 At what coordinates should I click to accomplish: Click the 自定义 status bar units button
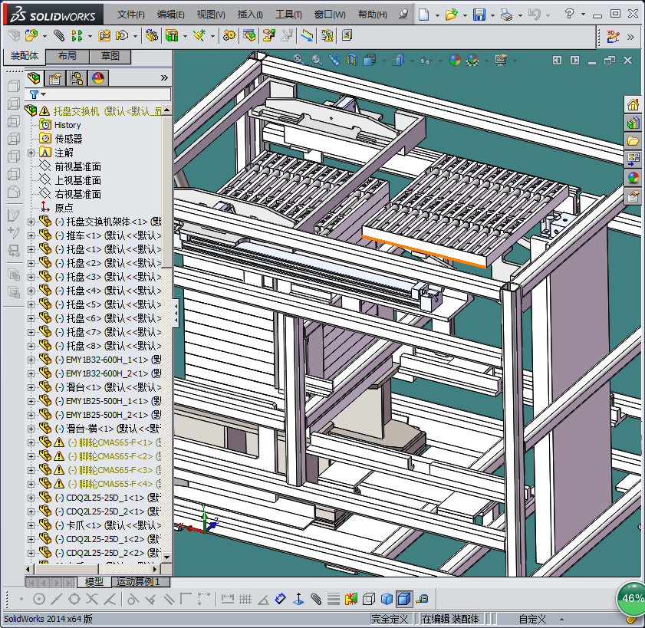[532, 619]
